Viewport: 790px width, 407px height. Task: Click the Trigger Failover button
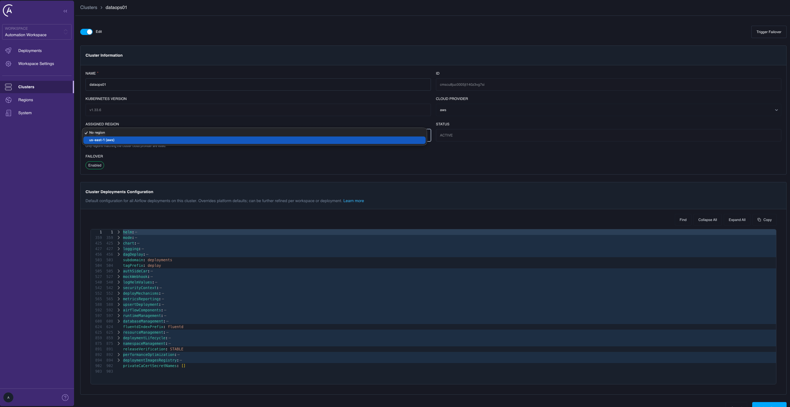769,32
